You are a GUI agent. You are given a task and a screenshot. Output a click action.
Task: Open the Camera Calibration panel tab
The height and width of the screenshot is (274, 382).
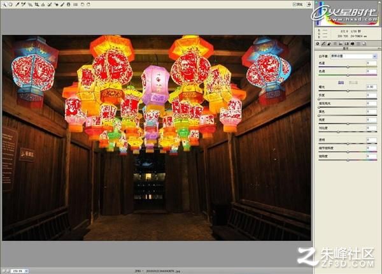352,43
